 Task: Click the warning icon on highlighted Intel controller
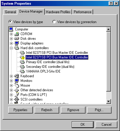(x=23, y=58)
